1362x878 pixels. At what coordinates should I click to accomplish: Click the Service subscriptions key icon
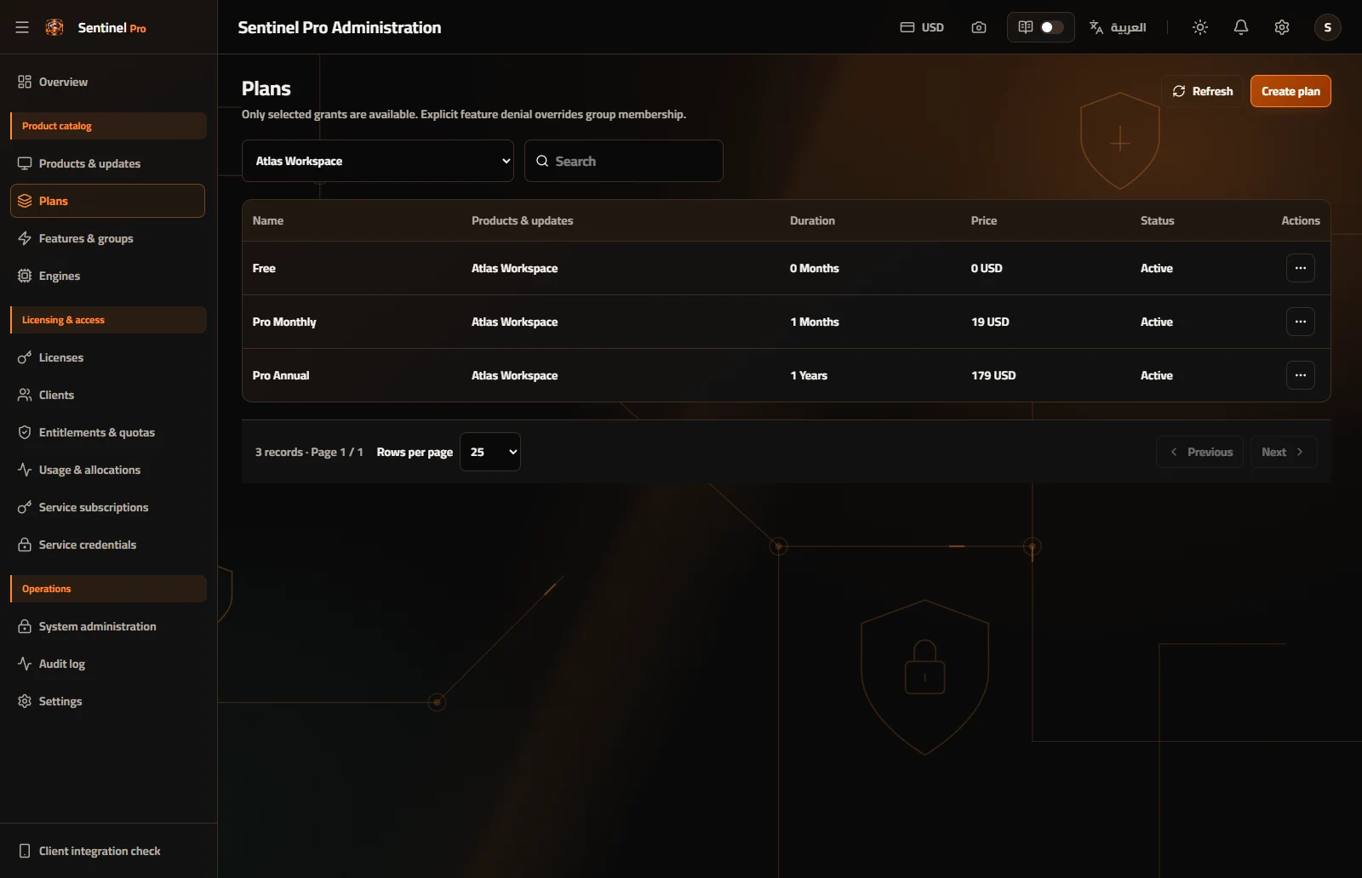[x=25, y=507]
